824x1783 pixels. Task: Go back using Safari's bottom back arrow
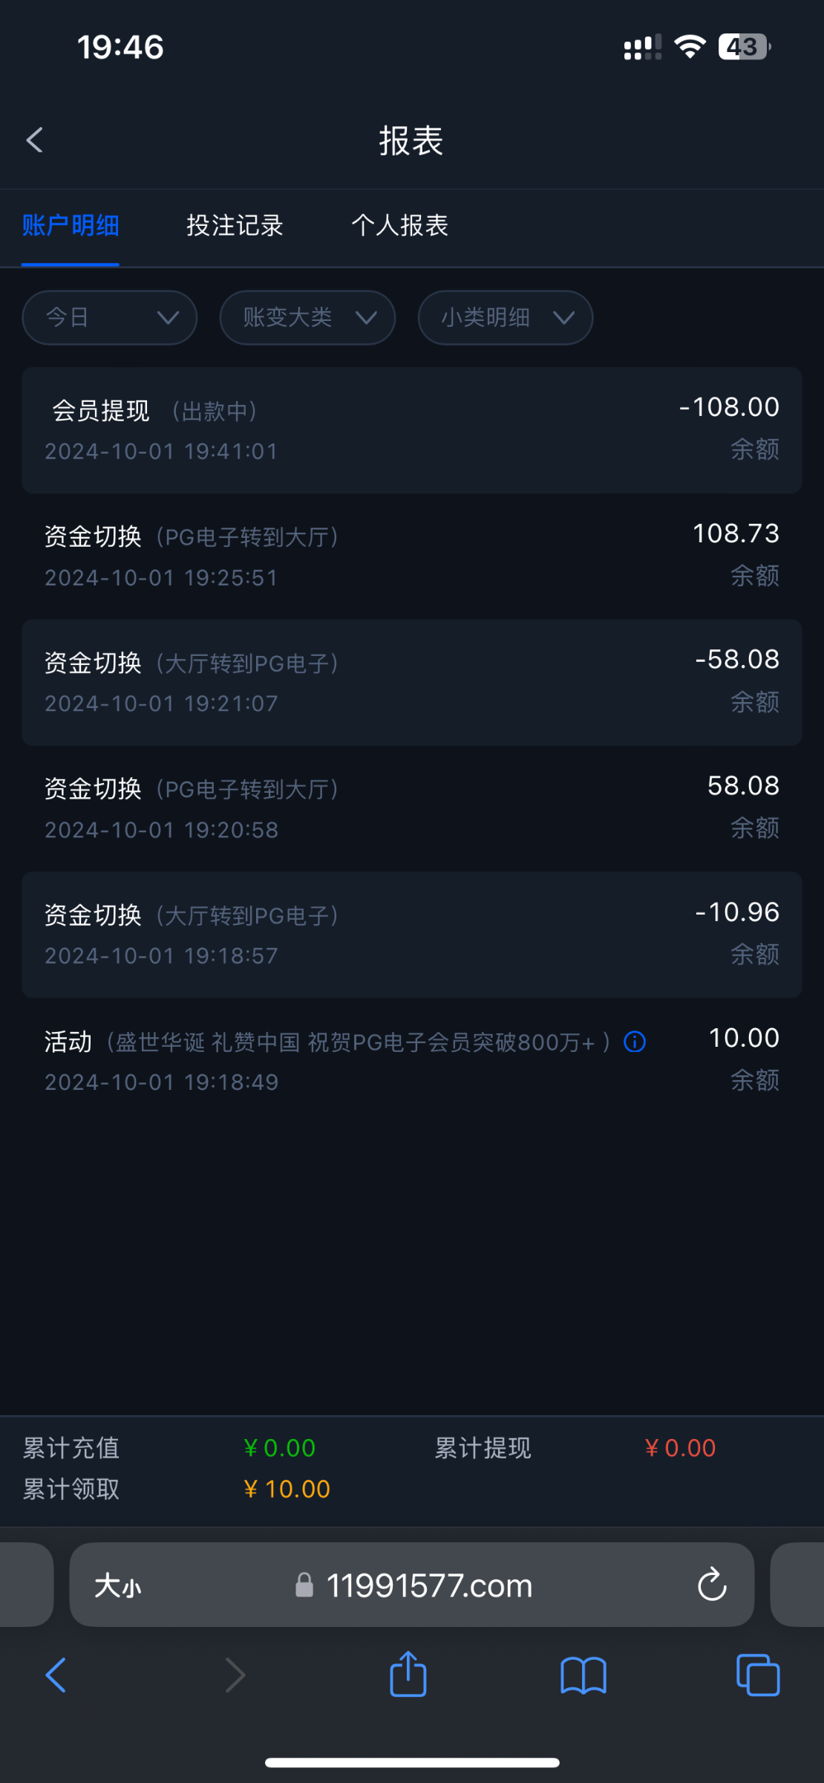click(x=56, y=1676)
